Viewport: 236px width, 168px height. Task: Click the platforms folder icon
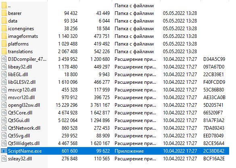point(4,44)
